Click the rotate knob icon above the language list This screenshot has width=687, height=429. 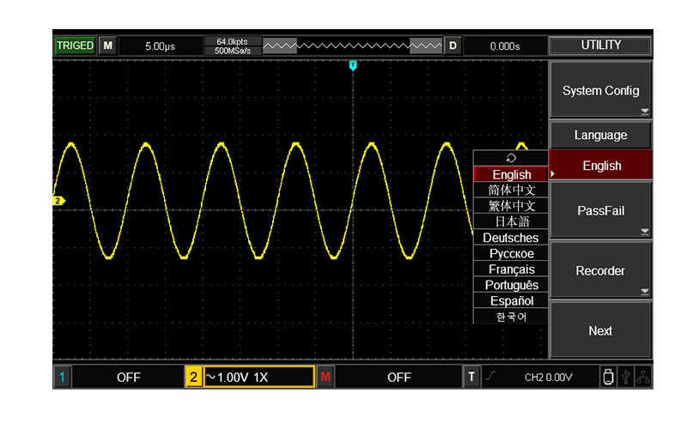(511, 158)
